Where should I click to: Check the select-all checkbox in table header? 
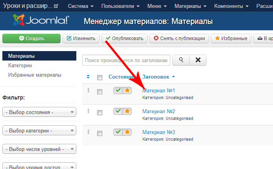point(100,77)
